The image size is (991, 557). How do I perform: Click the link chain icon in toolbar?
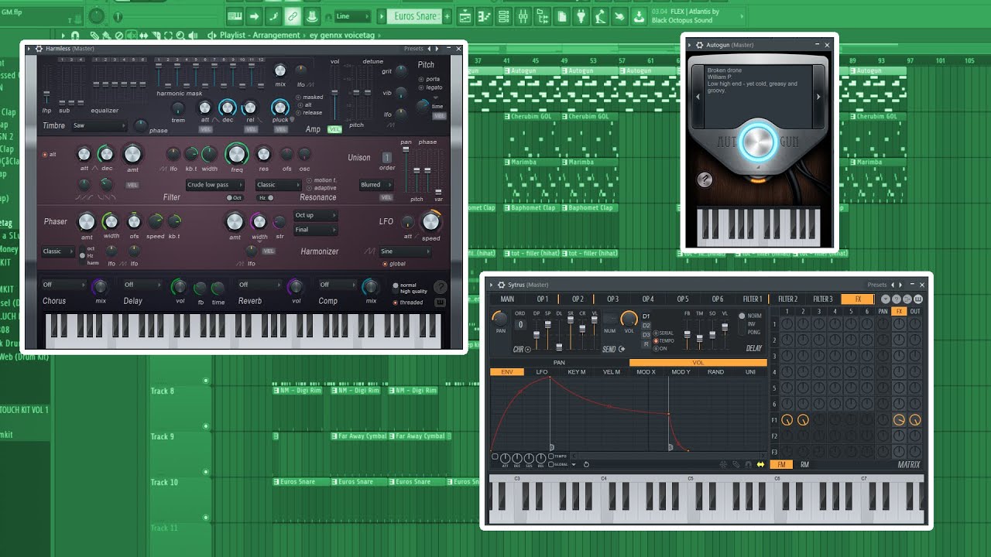click(x=293, y=15)
